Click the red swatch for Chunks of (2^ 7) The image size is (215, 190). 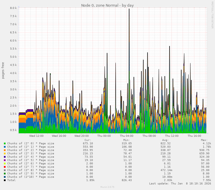(5, 167)
